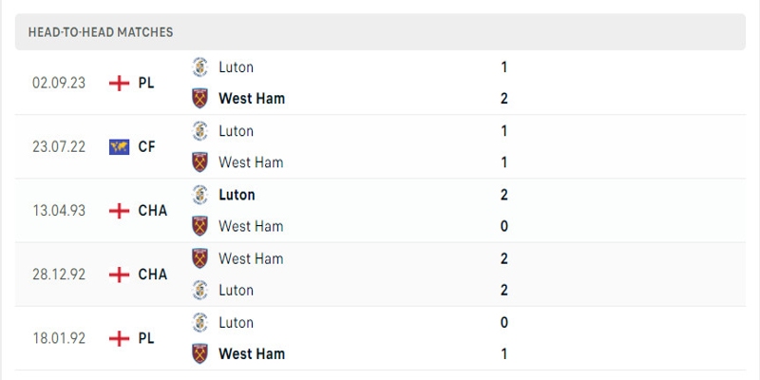The image size is (760, 380).
Task: Open the CF competition label
Action: pos(147,146)
